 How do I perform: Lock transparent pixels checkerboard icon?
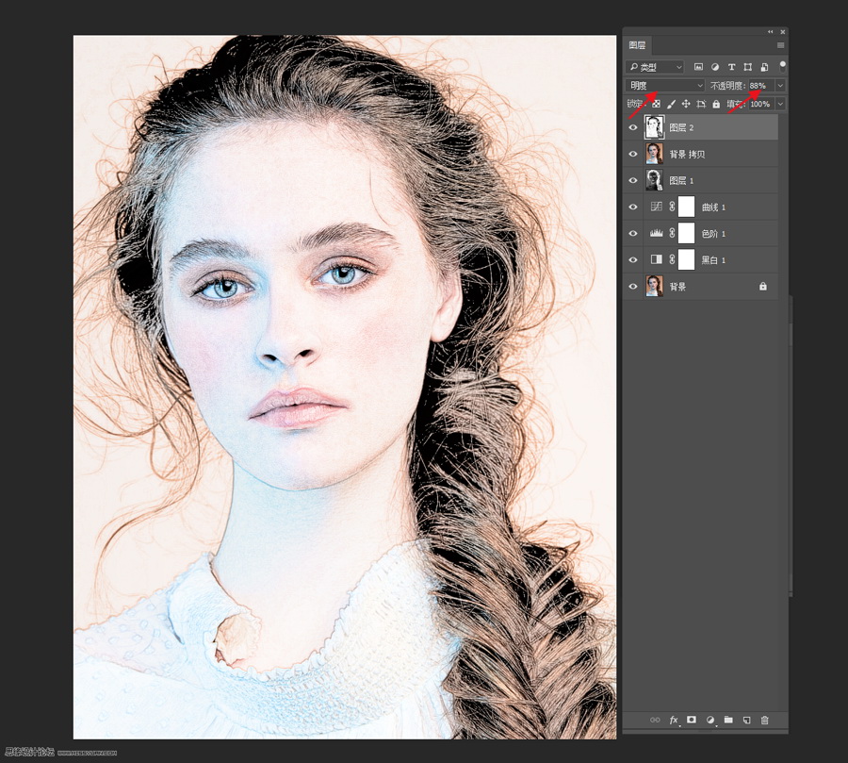tap(656, 104)
